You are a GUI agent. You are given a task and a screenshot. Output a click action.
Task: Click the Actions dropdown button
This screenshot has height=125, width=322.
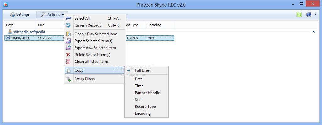pos(52,14)
